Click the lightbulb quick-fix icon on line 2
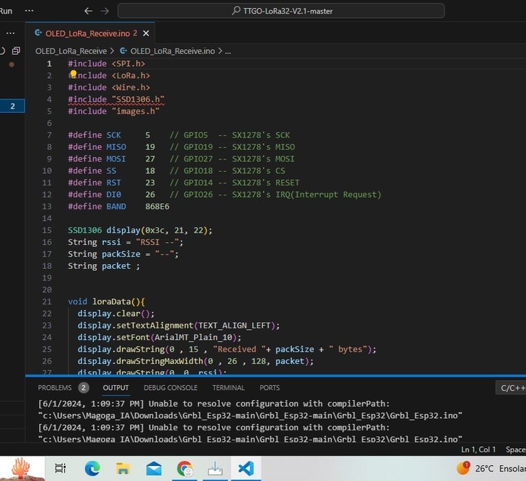 pyautogui.click(x=73, y=75)
